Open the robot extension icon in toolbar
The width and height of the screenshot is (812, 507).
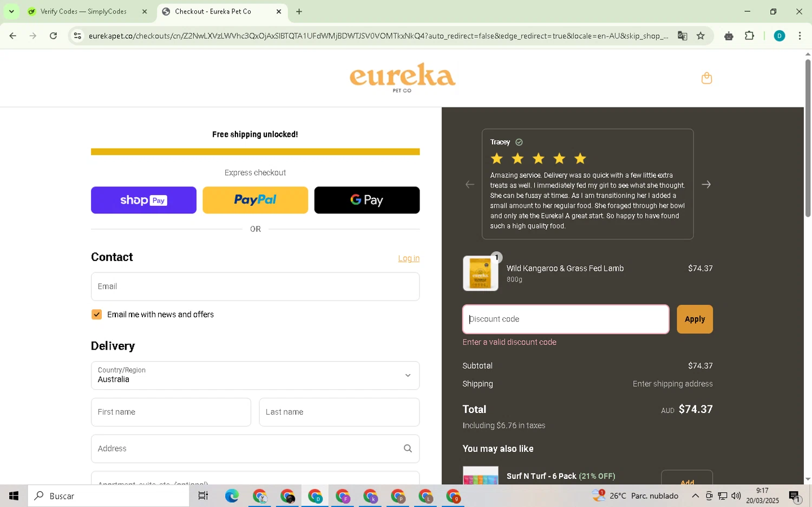[x=729, y=36]
